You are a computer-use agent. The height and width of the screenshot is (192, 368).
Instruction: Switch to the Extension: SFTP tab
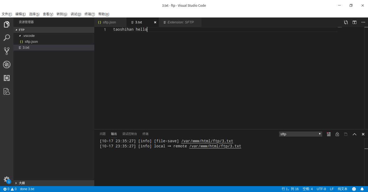click(180, 22)
